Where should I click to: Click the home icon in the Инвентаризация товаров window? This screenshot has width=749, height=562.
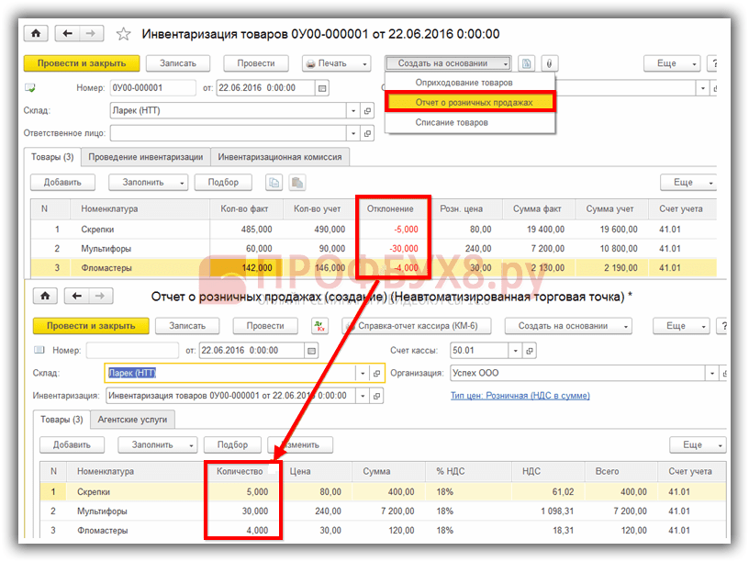36,33
